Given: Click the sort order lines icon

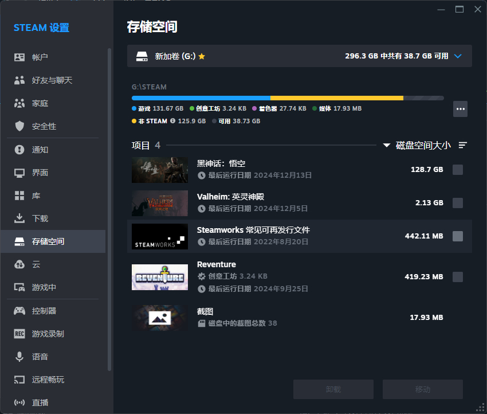Looking at the screenshot, I should coord(463,145).
